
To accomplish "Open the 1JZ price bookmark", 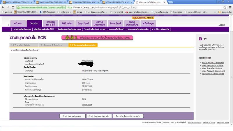I will [x=117, y=12].
